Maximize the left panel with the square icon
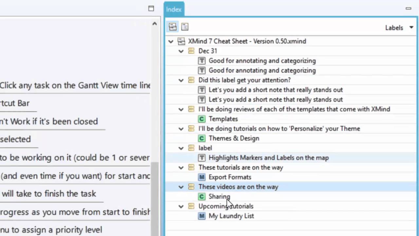419x236 pixels. [151, 9]
